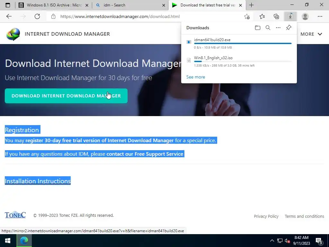Open the Installation Instructions link
Screen dimensions: 329x247
pos(38,181)
